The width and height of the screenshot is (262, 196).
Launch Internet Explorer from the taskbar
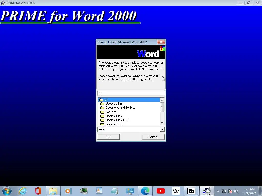pos(23,191)
